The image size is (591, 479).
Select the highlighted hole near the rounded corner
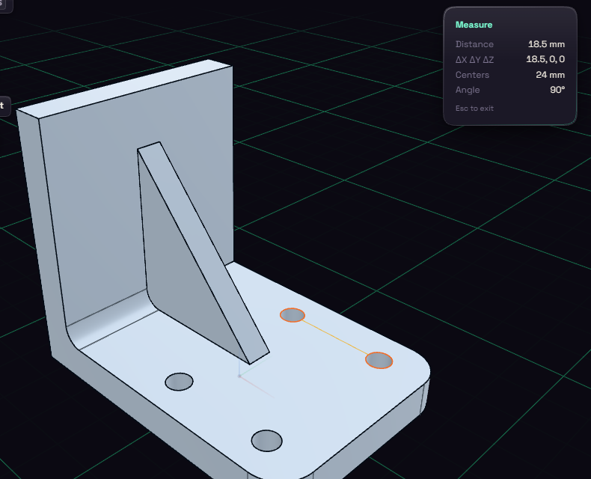(379, 360)
